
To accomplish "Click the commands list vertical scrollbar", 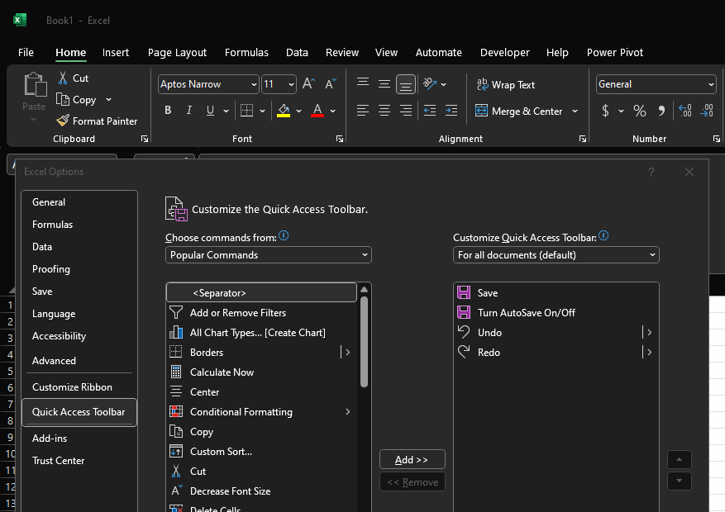I will 364,343.
